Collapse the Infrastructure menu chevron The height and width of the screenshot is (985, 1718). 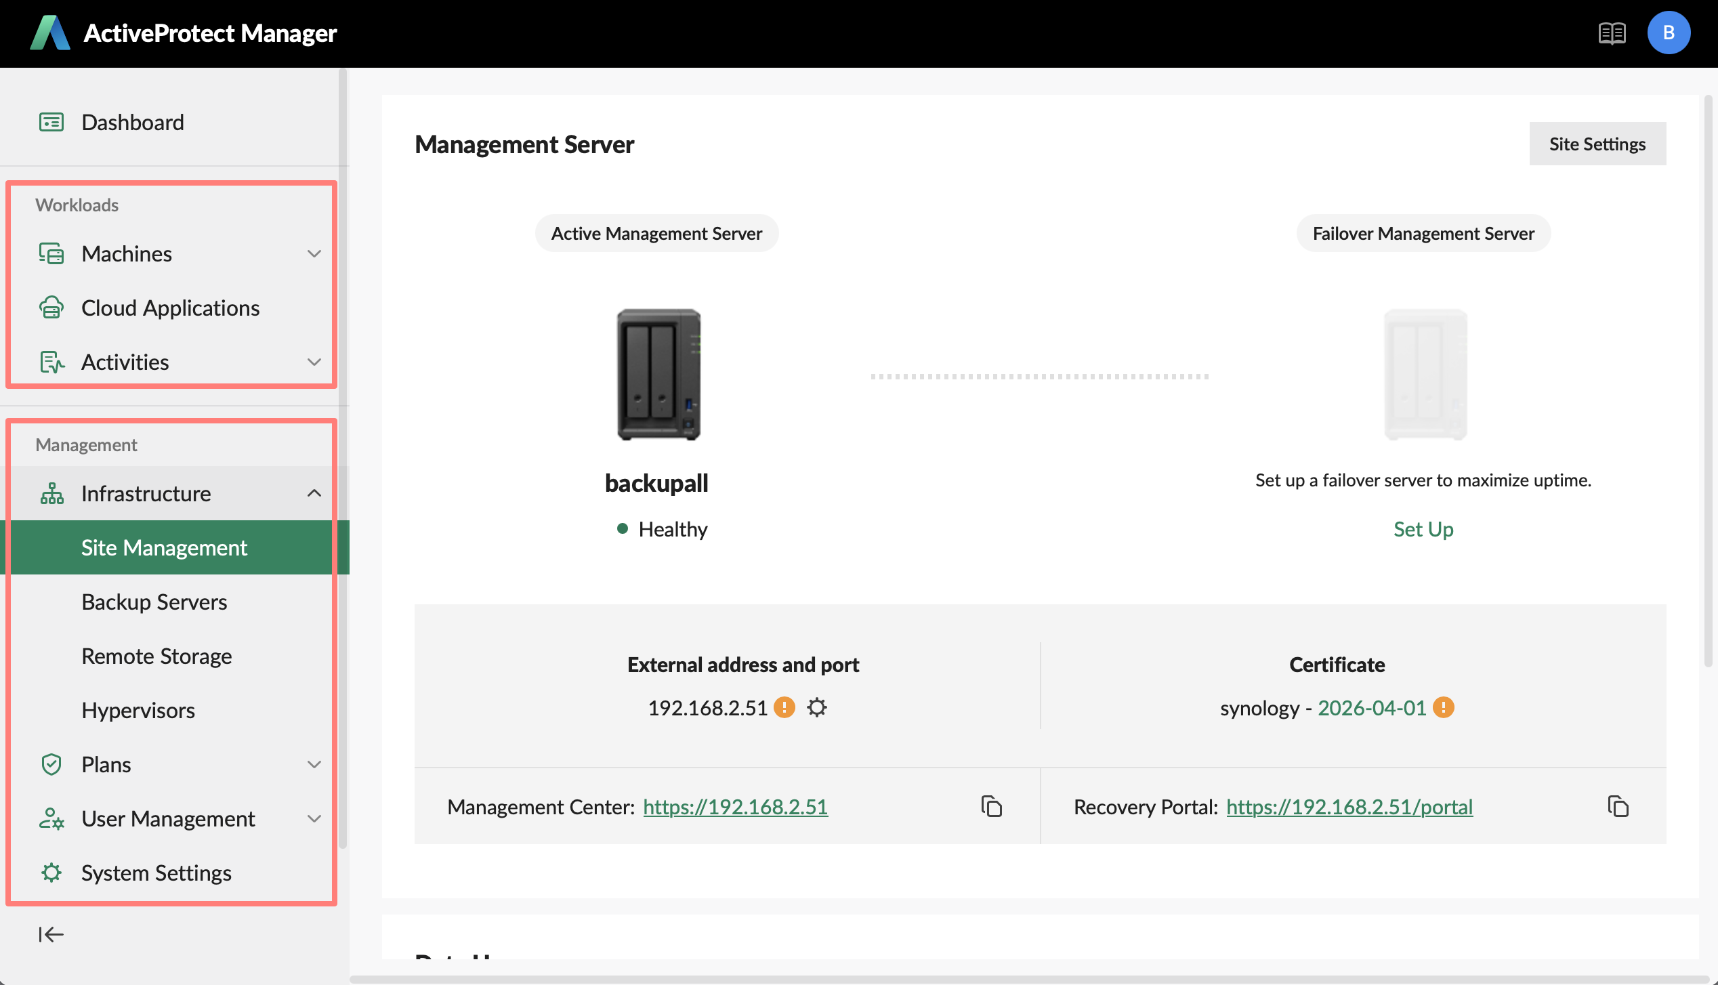(314, 493)
